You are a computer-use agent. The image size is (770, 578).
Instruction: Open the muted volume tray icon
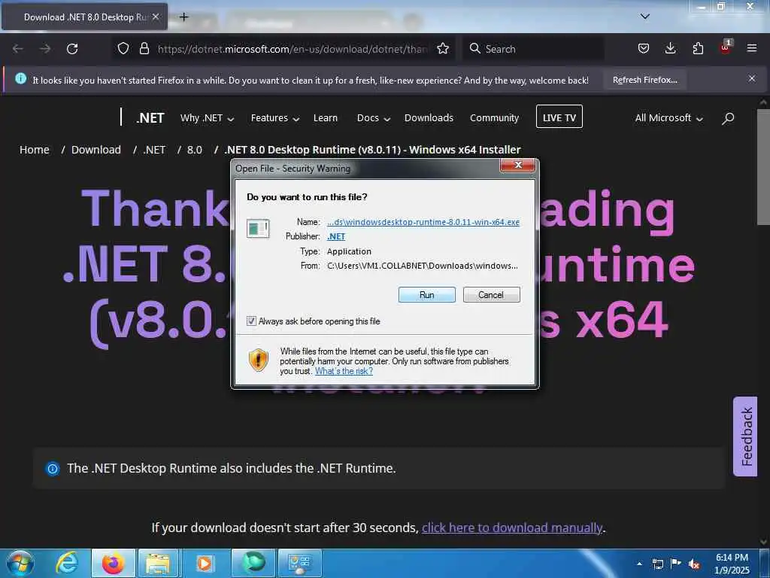694,564
